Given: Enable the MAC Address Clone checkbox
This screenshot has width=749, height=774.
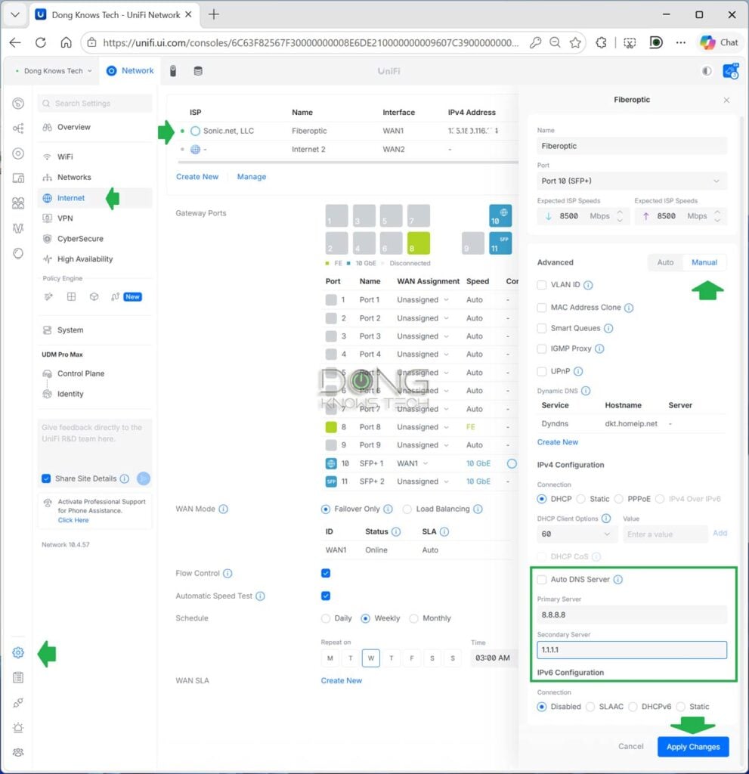Looking at the screenshot, I should 542,308.
